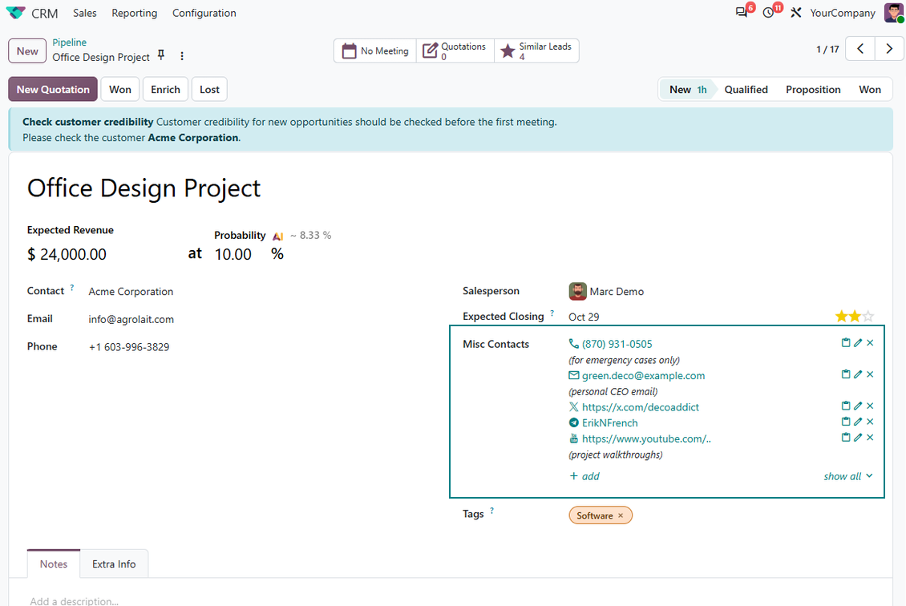Select the New stage in the status bar
Screen dimensions: 906x606
coord(687,90)
